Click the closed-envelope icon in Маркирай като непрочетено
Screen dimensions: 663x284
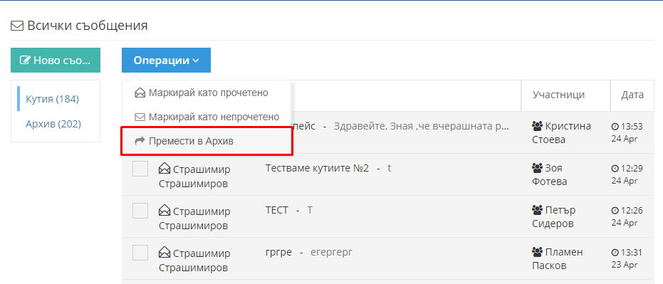pyautogui.click(x=140, y=117)
